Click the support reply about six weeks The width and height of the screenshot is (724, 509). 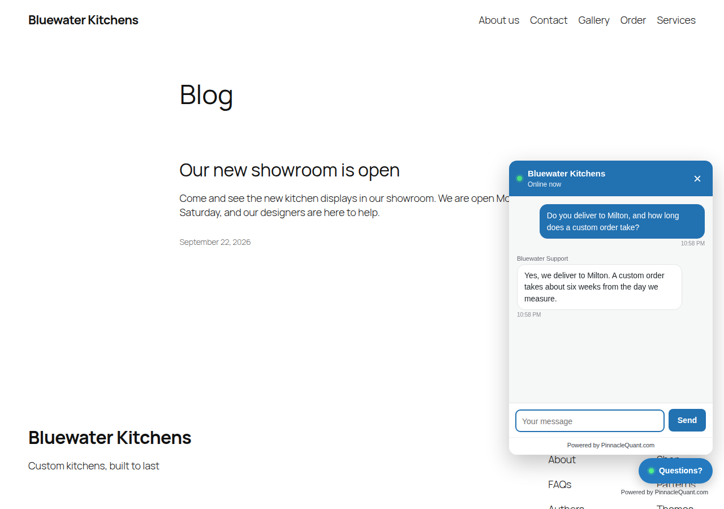pyautogui.click(x=600, y=287)
